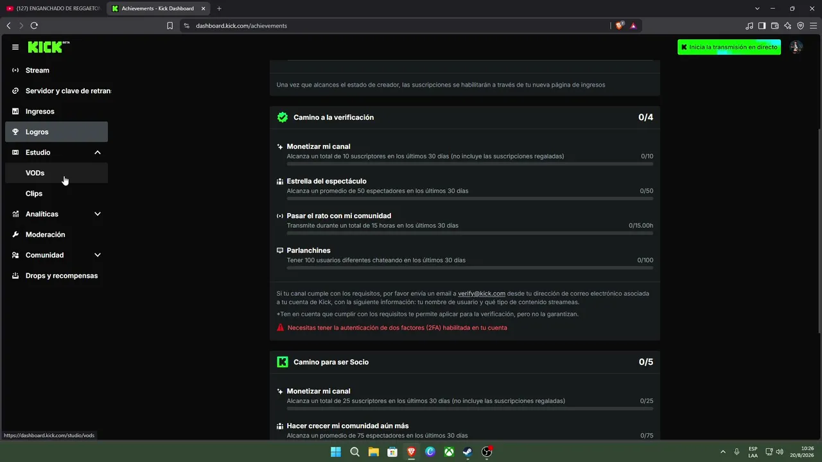Click the Camino para ser Socio Kick icon

(283, 362)
